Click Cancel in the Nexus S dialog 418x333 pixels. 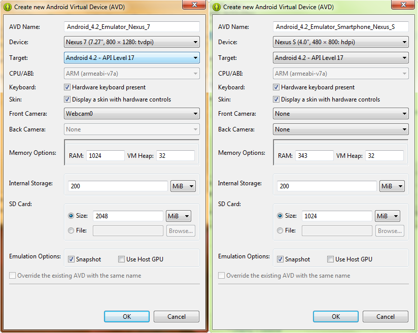(386, 316)
